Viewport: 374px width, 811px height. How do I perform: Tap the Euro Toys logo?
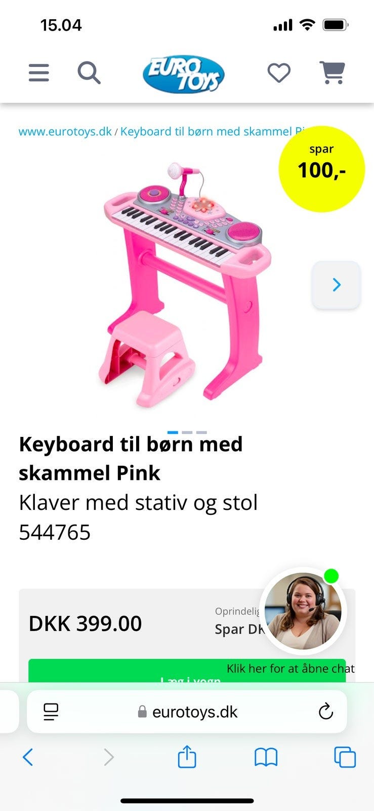pos(184,75)
